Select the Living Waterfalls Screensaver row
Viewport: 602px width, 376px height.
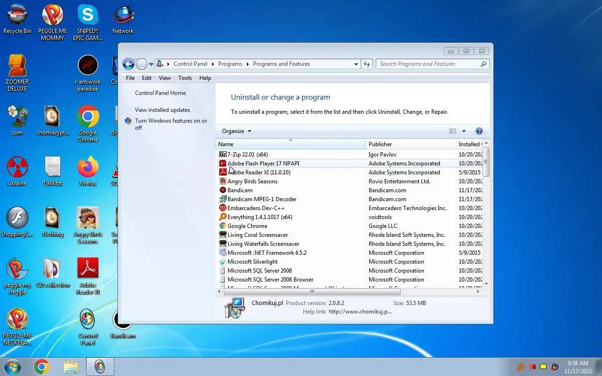[349, 243]
